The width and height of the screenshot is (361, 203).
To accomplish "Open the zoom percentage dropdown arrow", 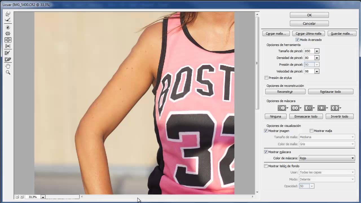I will pos(43,197).
